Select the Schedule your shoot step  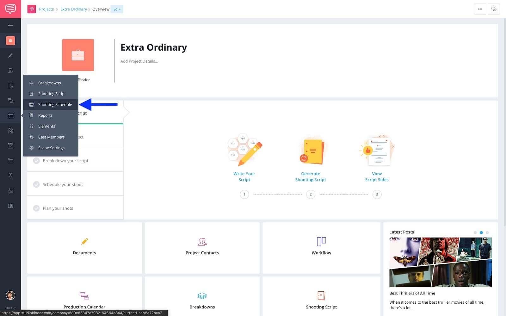point(75,184)
